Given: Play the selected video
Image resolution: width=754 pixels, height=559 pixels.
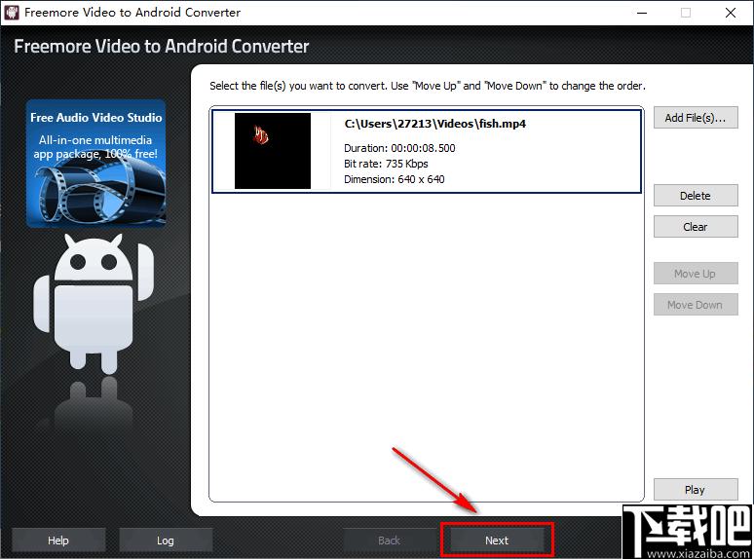Looking at the screenshot, I should [x=696, y=490].
